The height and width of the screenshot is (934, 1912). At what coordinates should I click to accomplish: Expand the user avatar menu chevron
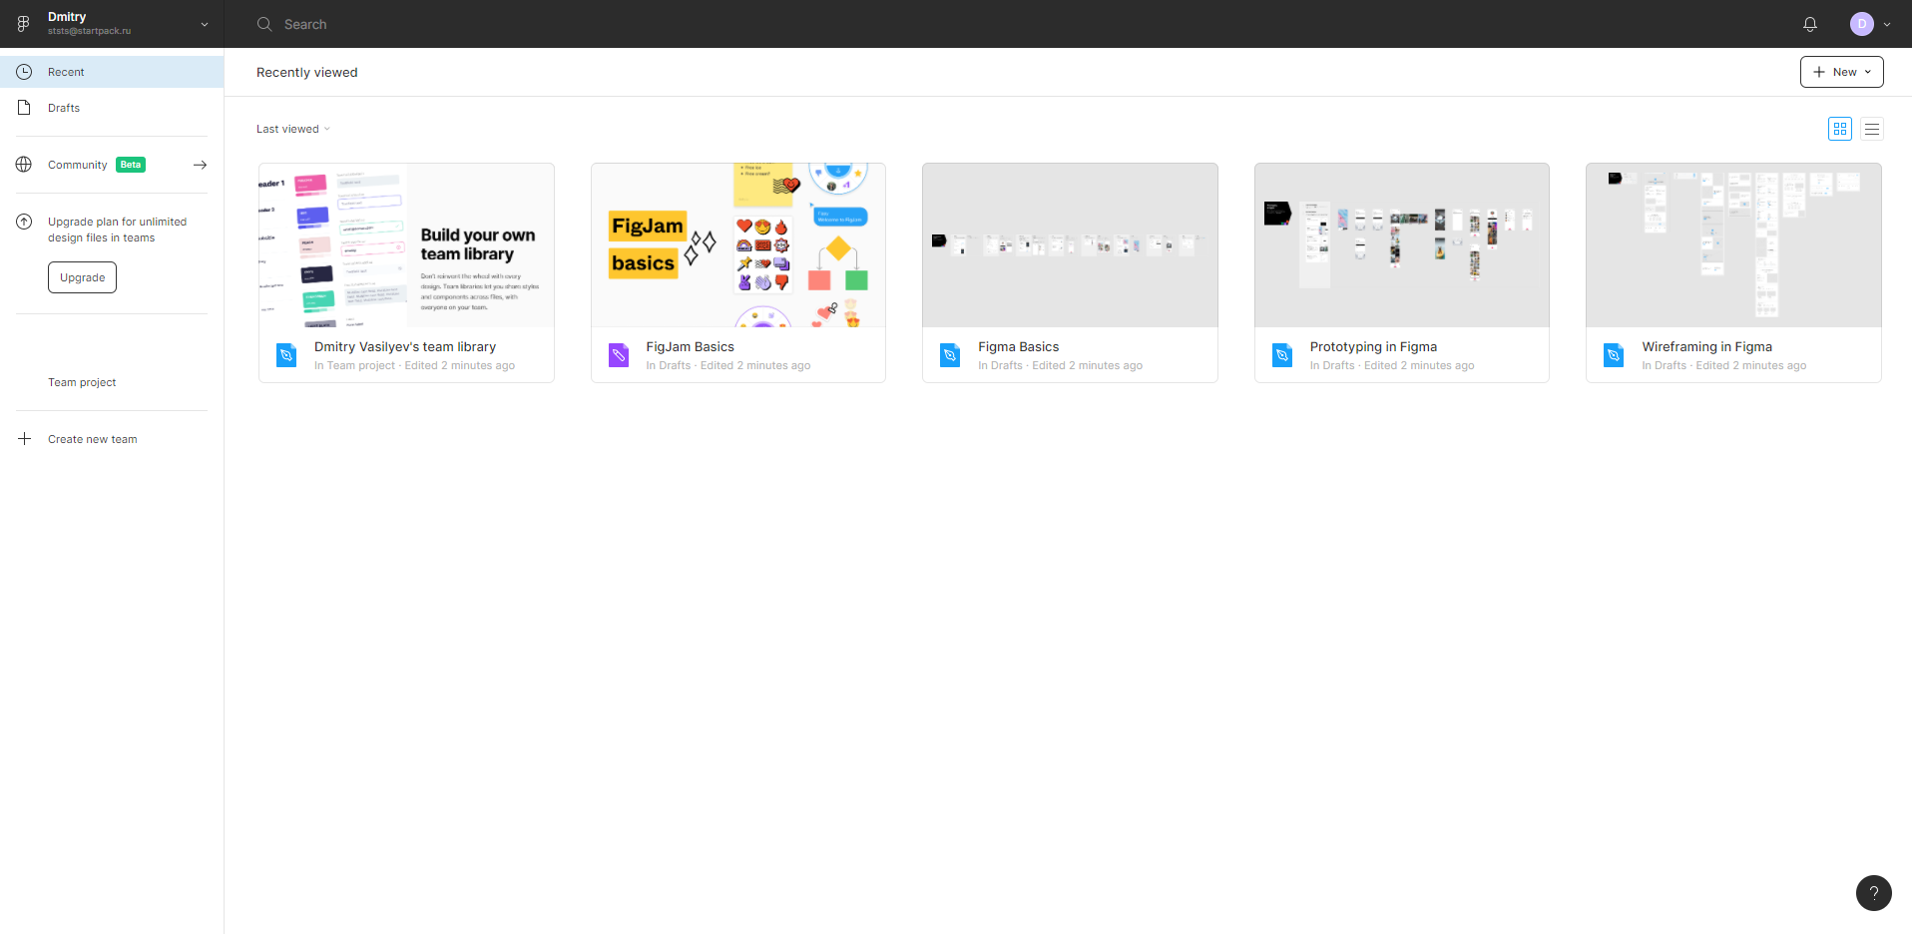[x=1887, y=25]
